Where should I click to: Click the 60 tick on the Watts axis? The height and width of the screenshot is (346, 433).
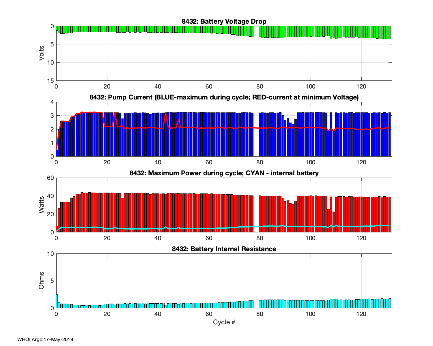pyautogui.click(x=51, y=178)
